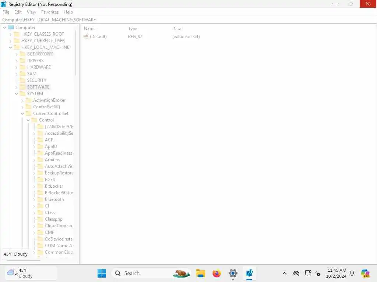Select the HKEY_LOCAL_MACHINE key label
The image size is (377, 282).
click(45, 47)
